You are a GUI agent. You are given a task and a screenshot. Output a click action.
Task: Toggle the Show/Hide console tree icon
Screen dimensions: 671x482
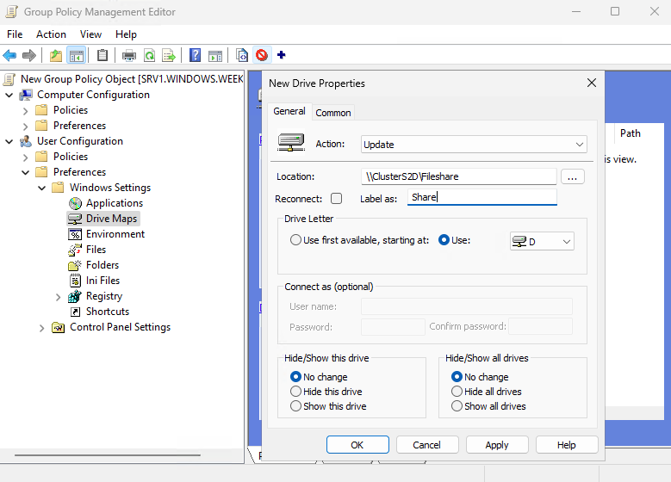click(x=76, y=55)
